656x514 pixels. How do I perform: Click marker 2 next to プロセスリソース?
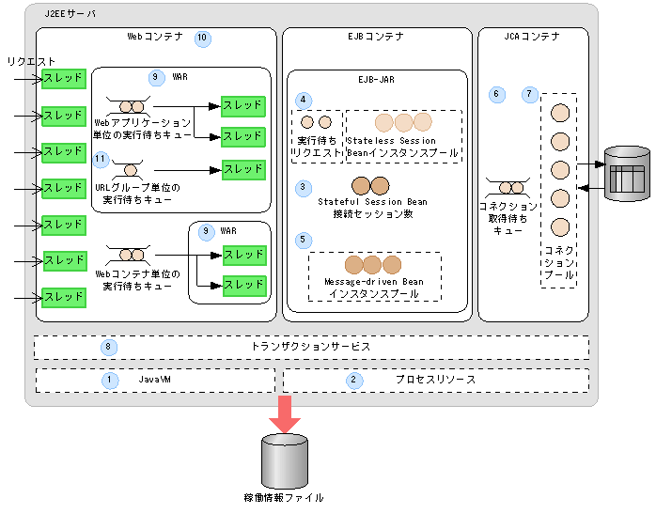[354, 381]
